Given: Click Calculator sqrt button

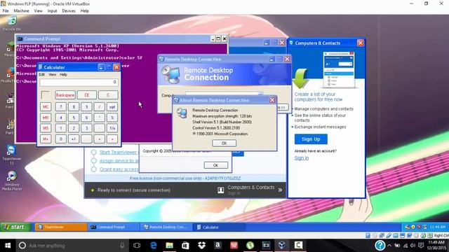Looking at the screenshot, I should pyautogui.click(x=112, y=107).
